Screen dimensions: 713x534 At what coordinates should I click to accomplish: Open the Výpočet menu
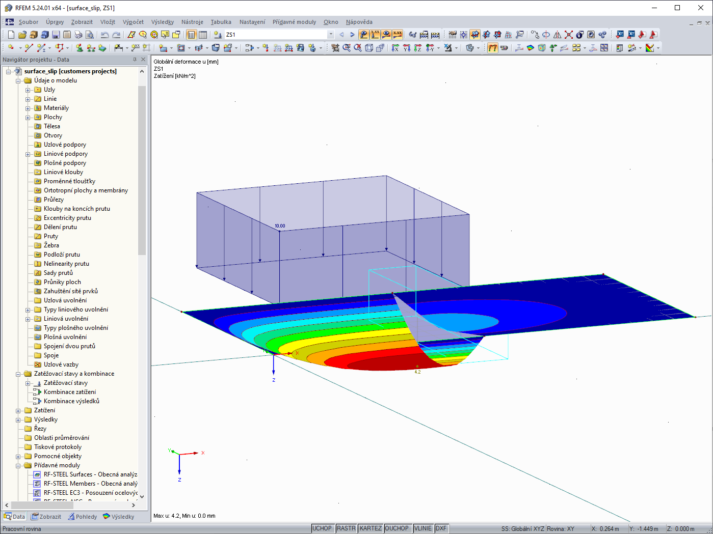pyautogui.click(x=133, y=22)
